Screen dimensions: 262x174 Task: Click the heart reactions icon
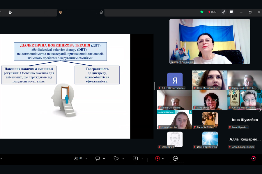(x=116, y=158)
